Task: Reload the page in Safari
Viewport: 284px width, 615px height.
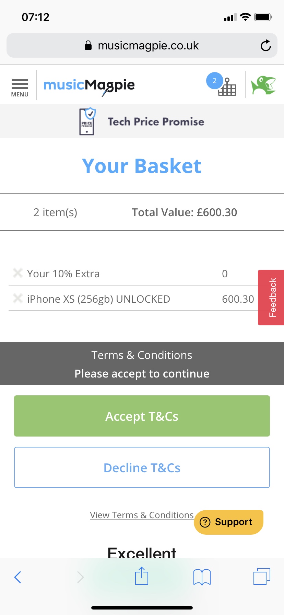Action: click(265, 45)
